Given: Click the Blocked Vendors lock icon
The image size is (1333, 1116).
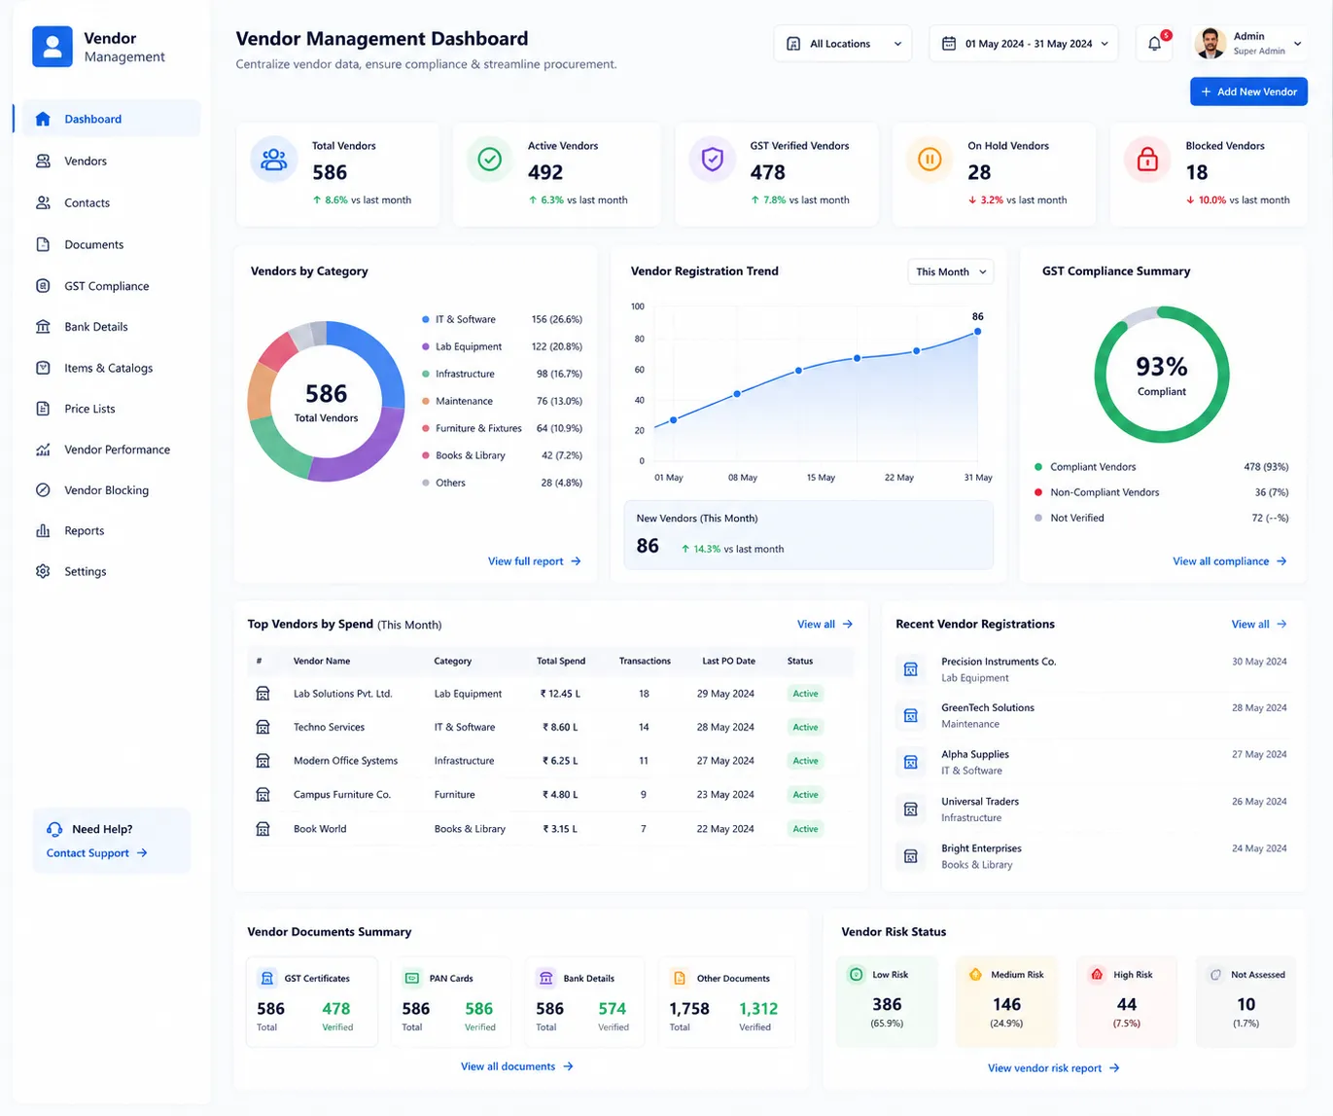Looking at the screenshot, I should [1147, 160].
